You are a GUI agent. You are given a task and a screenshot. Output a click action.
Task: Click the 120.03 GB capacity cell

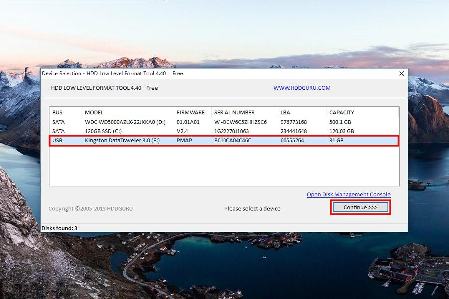pos(341,131)
